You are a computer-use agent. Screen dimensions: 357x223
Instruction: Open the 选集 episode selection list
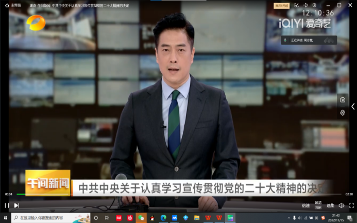coord(330,205)
